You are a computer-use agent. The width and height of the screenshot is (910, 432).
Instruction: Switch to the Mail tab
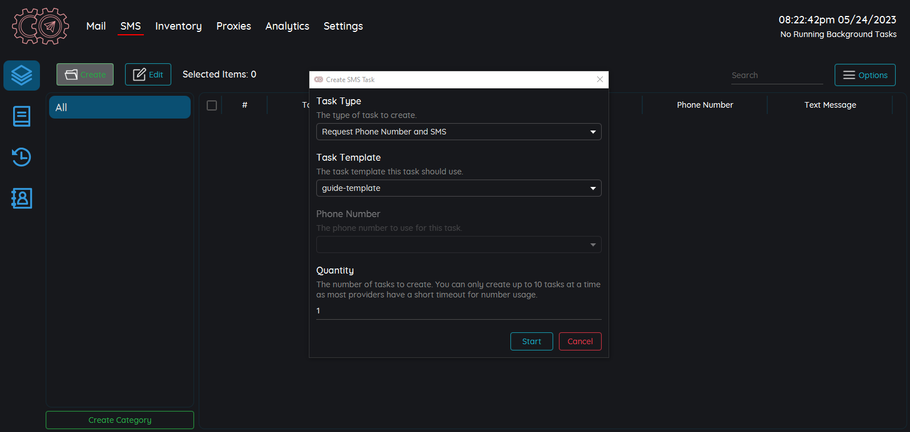[96, 26]
